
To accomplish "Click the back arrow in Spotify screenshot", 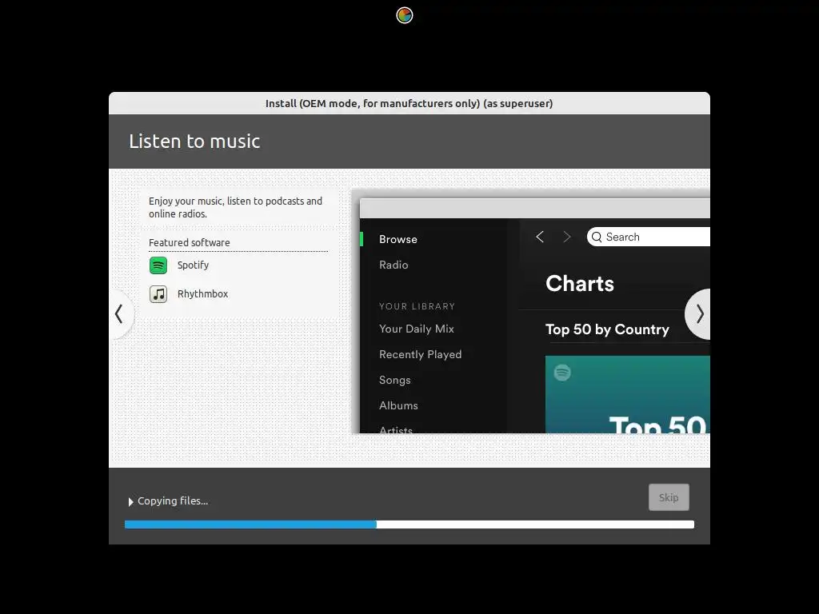I will tap(540, 237).
